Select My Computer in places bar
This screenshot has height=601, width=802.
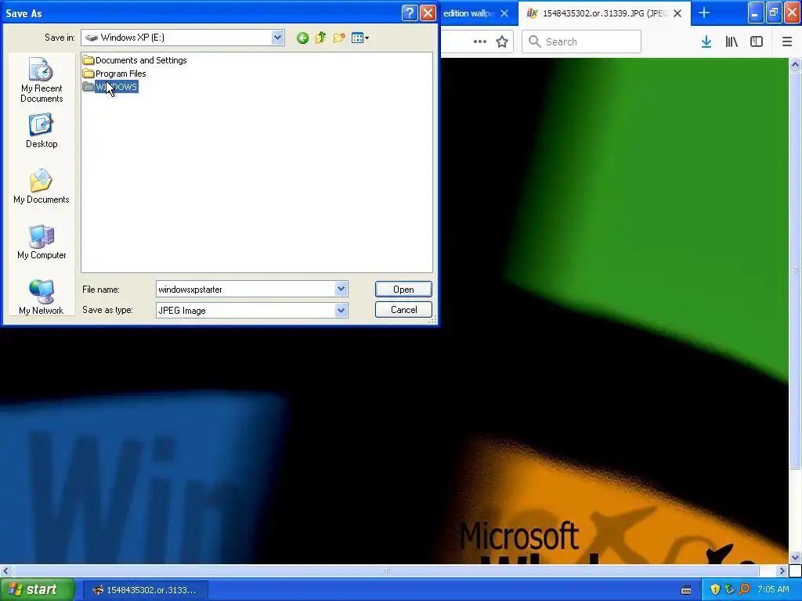42,243
